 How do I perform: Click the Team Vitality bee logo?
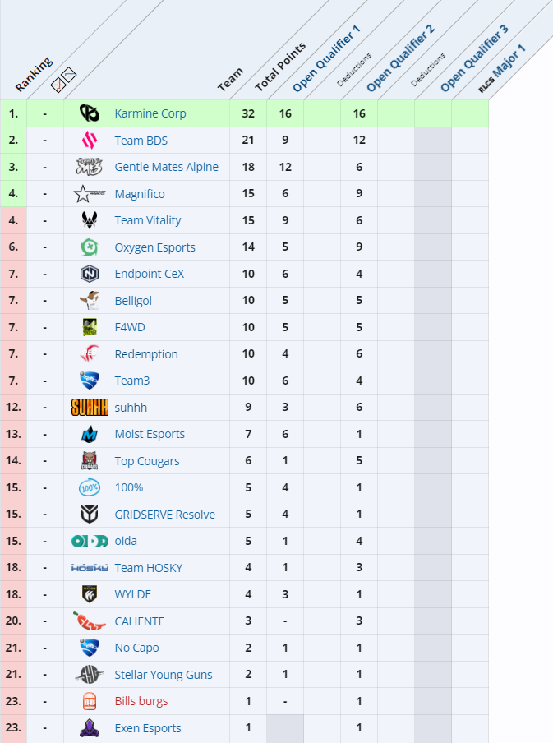89,220
